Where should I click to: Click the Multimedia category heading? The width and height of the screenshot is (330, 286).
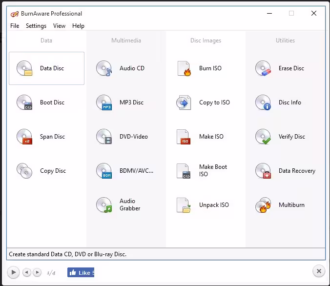click(126, 41)
